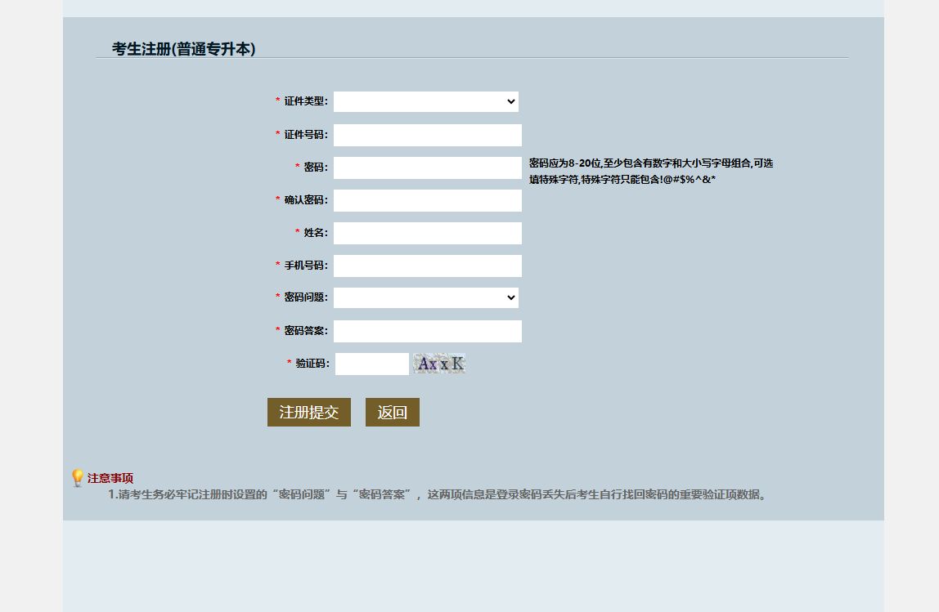
Task: Click the password rule hint text
Action: click(x=650, y=171)
